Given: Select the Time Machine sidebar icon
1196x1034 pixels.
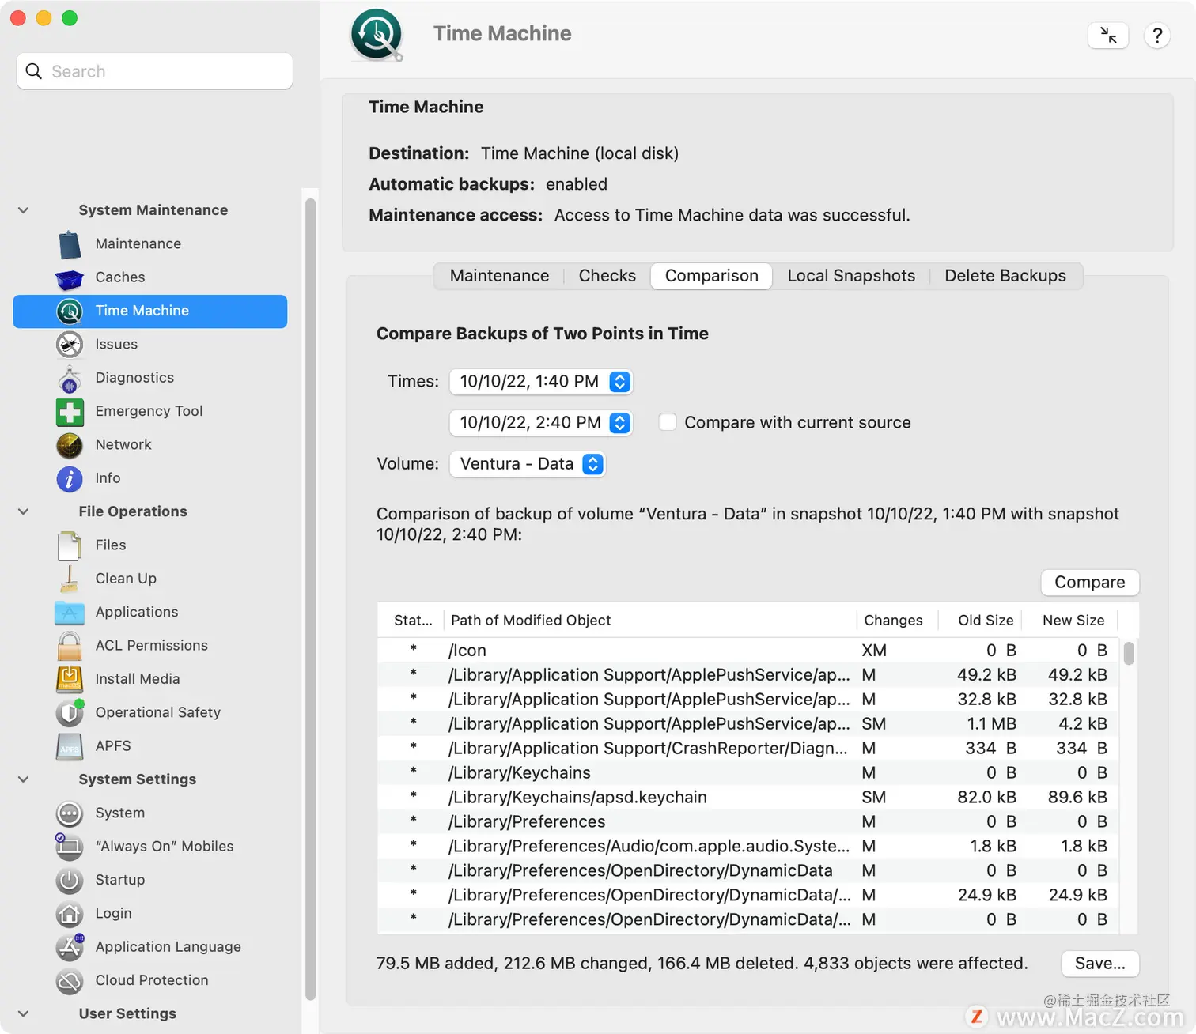Looking at the screenshot, I should [x=70, y=311].
